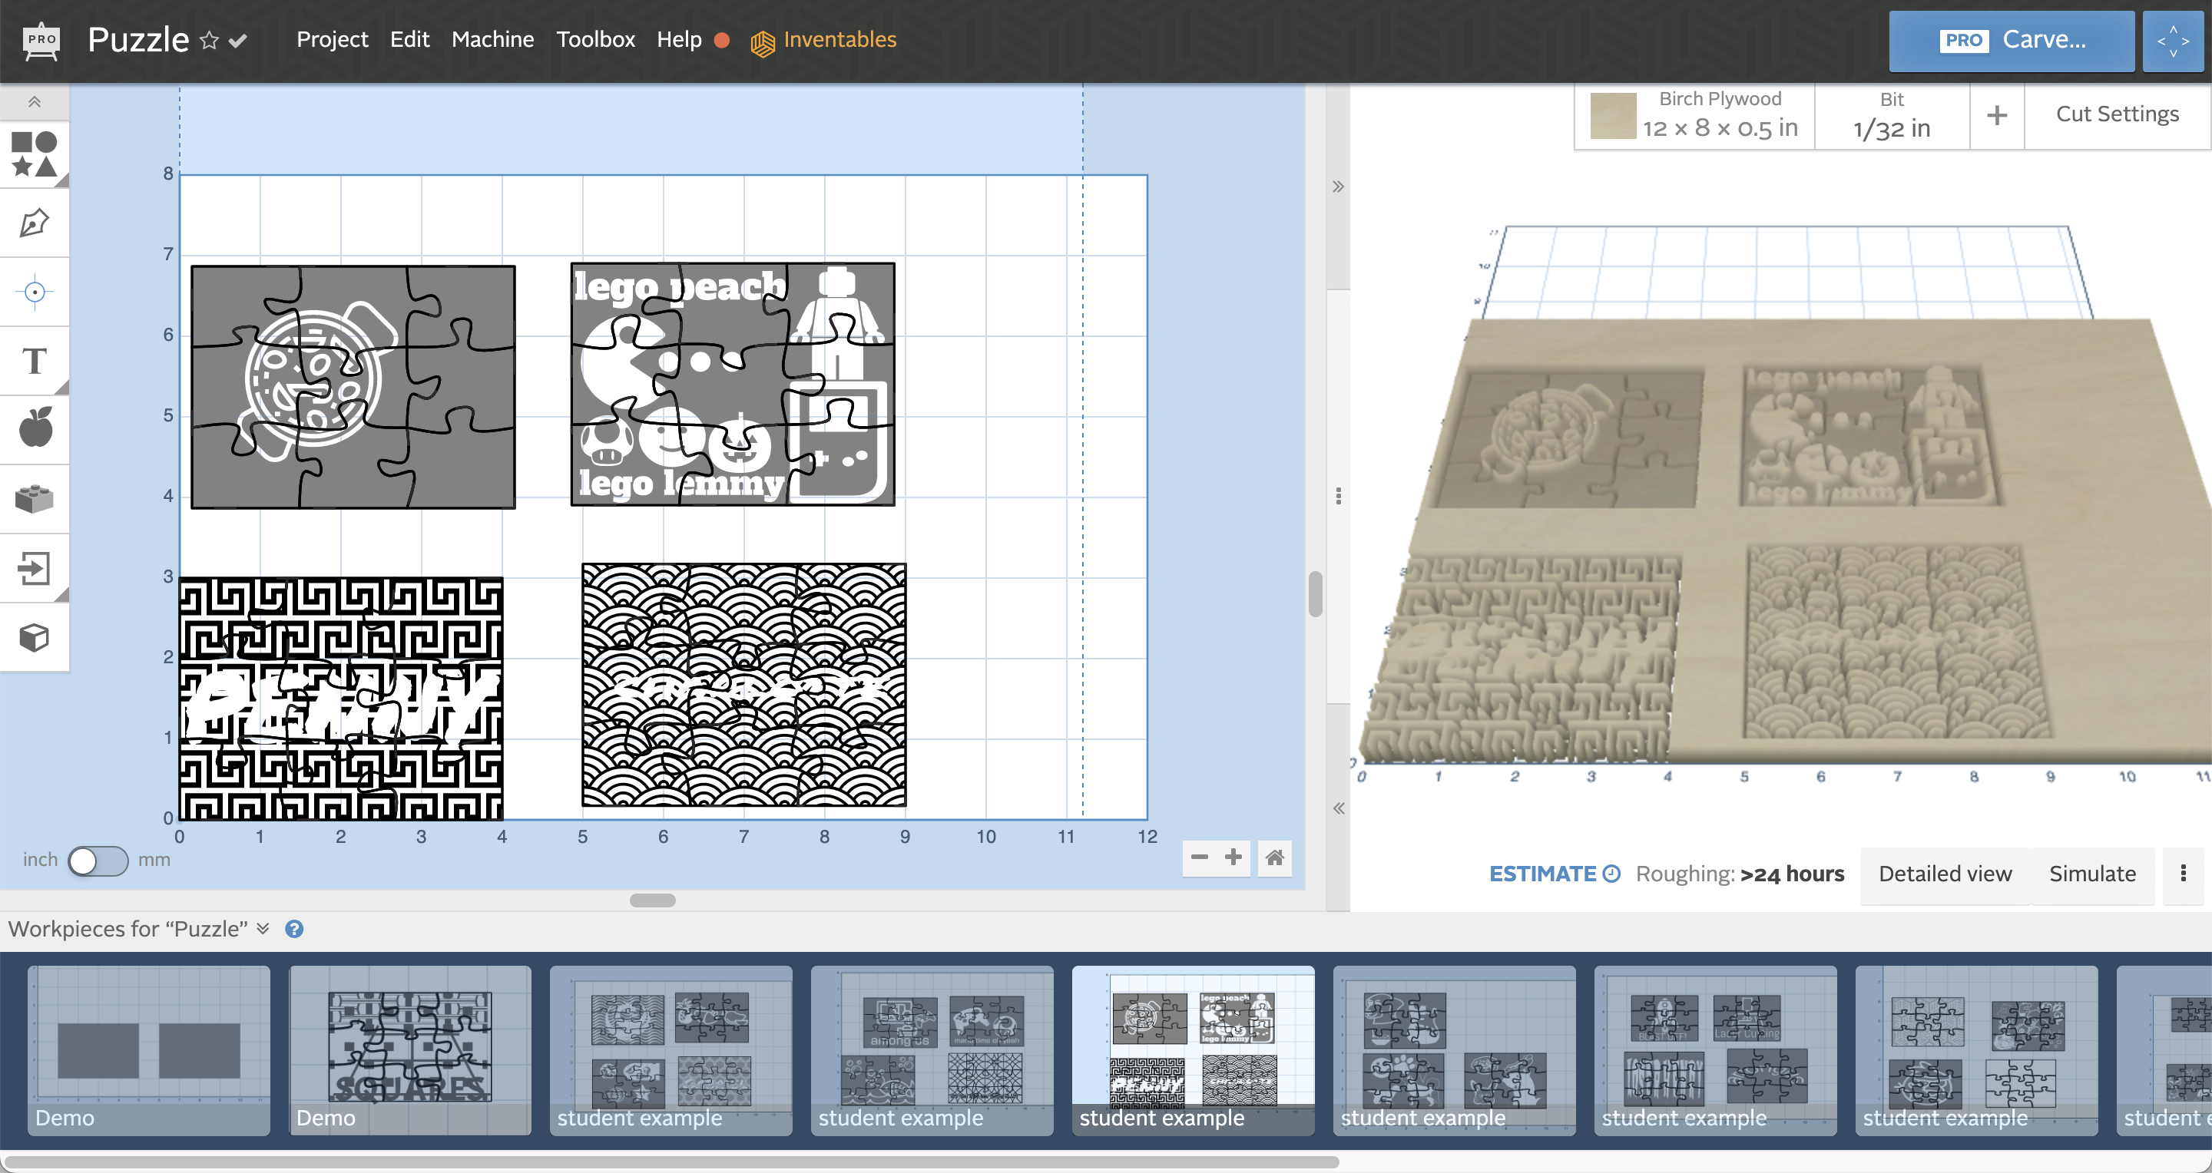This screenshot has width=2212, height=1173.
Task: Select the Demo SQUARES puzzle workpiece
Action: [409, 1050]
